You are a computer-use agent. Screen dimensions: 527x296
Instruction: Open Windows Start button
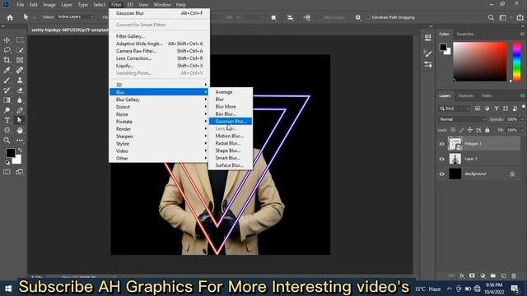pos(8,289)
